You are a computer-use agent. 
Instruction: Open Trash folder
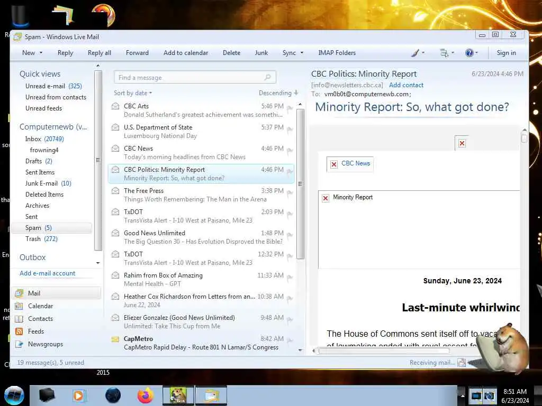pyautogui.click(x=41, y=238)
